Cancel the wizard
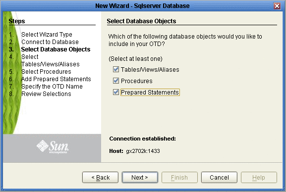 pos(219,177)
